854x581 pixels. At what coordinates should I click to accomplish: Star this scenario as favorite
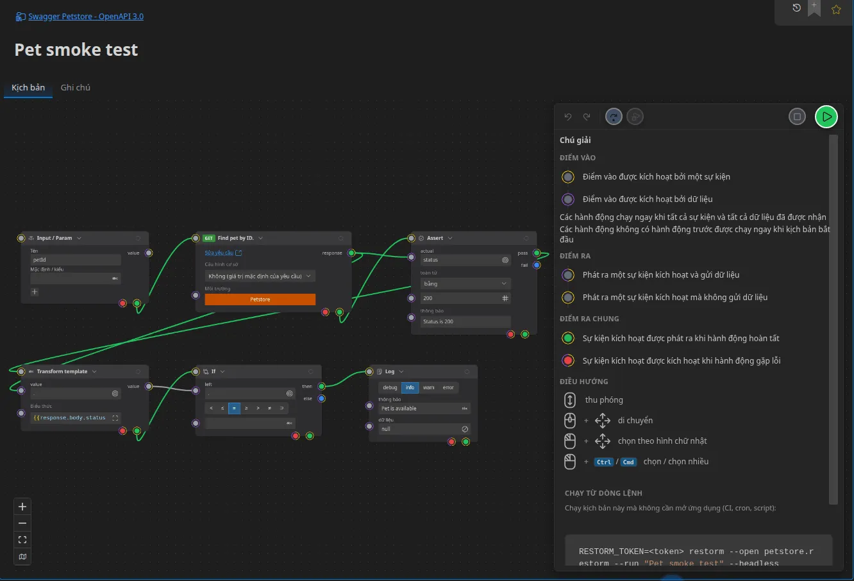[836, 10]
